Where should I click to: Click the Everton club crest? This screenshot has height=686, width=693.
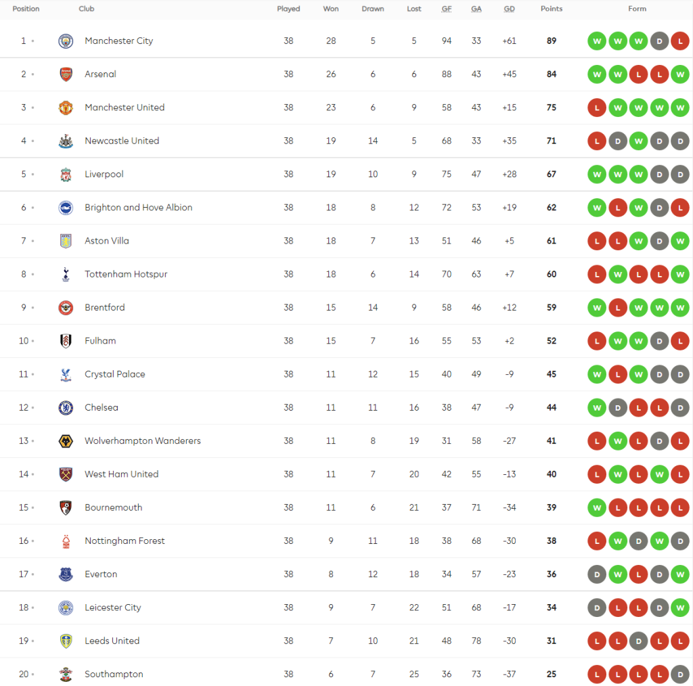pyautogui.click(x=66, y=574)
